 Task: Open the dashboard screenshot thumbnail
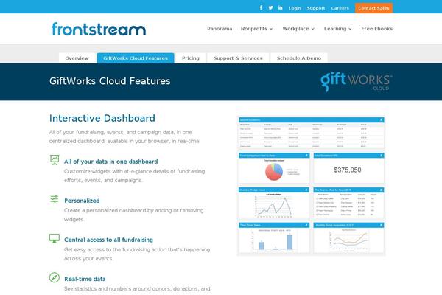pyautogui.click(x=311, y=185)
